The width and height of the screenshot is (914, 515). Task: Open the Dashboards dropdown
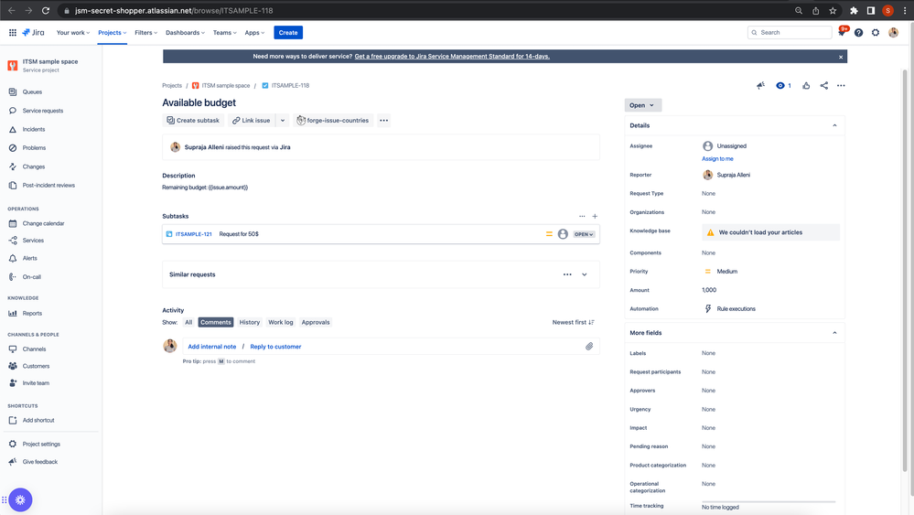coord(185,33)
